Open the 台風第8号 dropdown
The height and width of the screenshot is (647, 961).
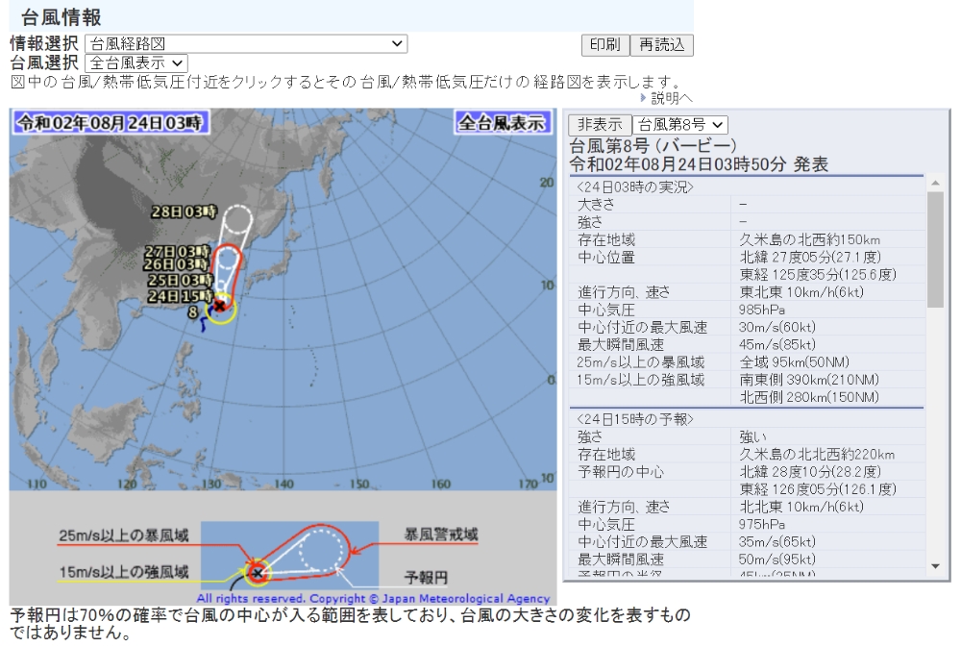pos(679,124)
